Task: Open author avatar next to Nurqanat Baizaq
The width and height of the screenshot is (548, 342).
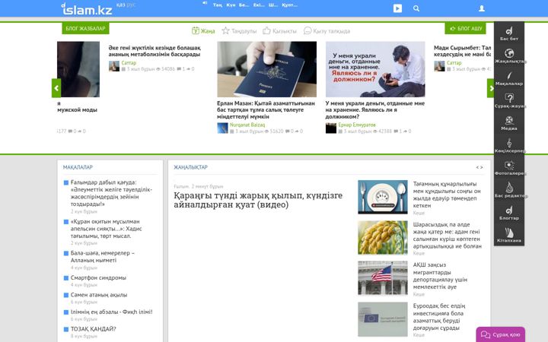Action: click(222, 128)
